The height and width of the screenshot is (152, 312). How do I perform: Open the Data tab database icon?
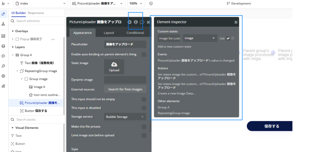click(x=3, y=46)
